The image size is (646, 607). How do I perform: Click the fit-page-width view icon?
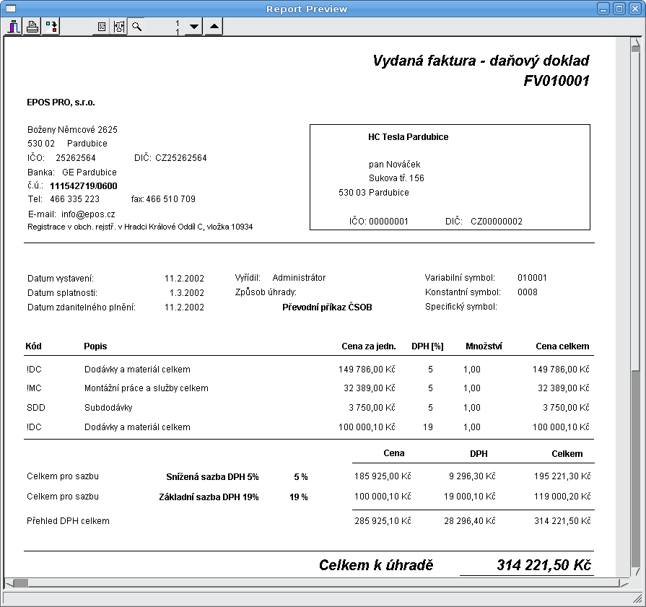coord(118,27)
